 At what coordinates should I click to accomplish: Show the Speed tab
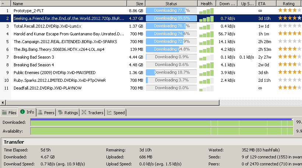pyautogui.click(x=116, y=112)
